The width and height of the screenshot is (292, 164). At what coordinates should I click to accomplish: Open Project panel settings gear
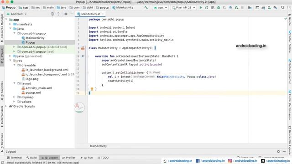click(x=66, y=14)
